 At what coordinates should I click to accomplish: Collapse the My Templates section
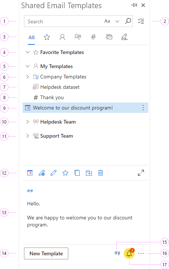tap(28, 66)
